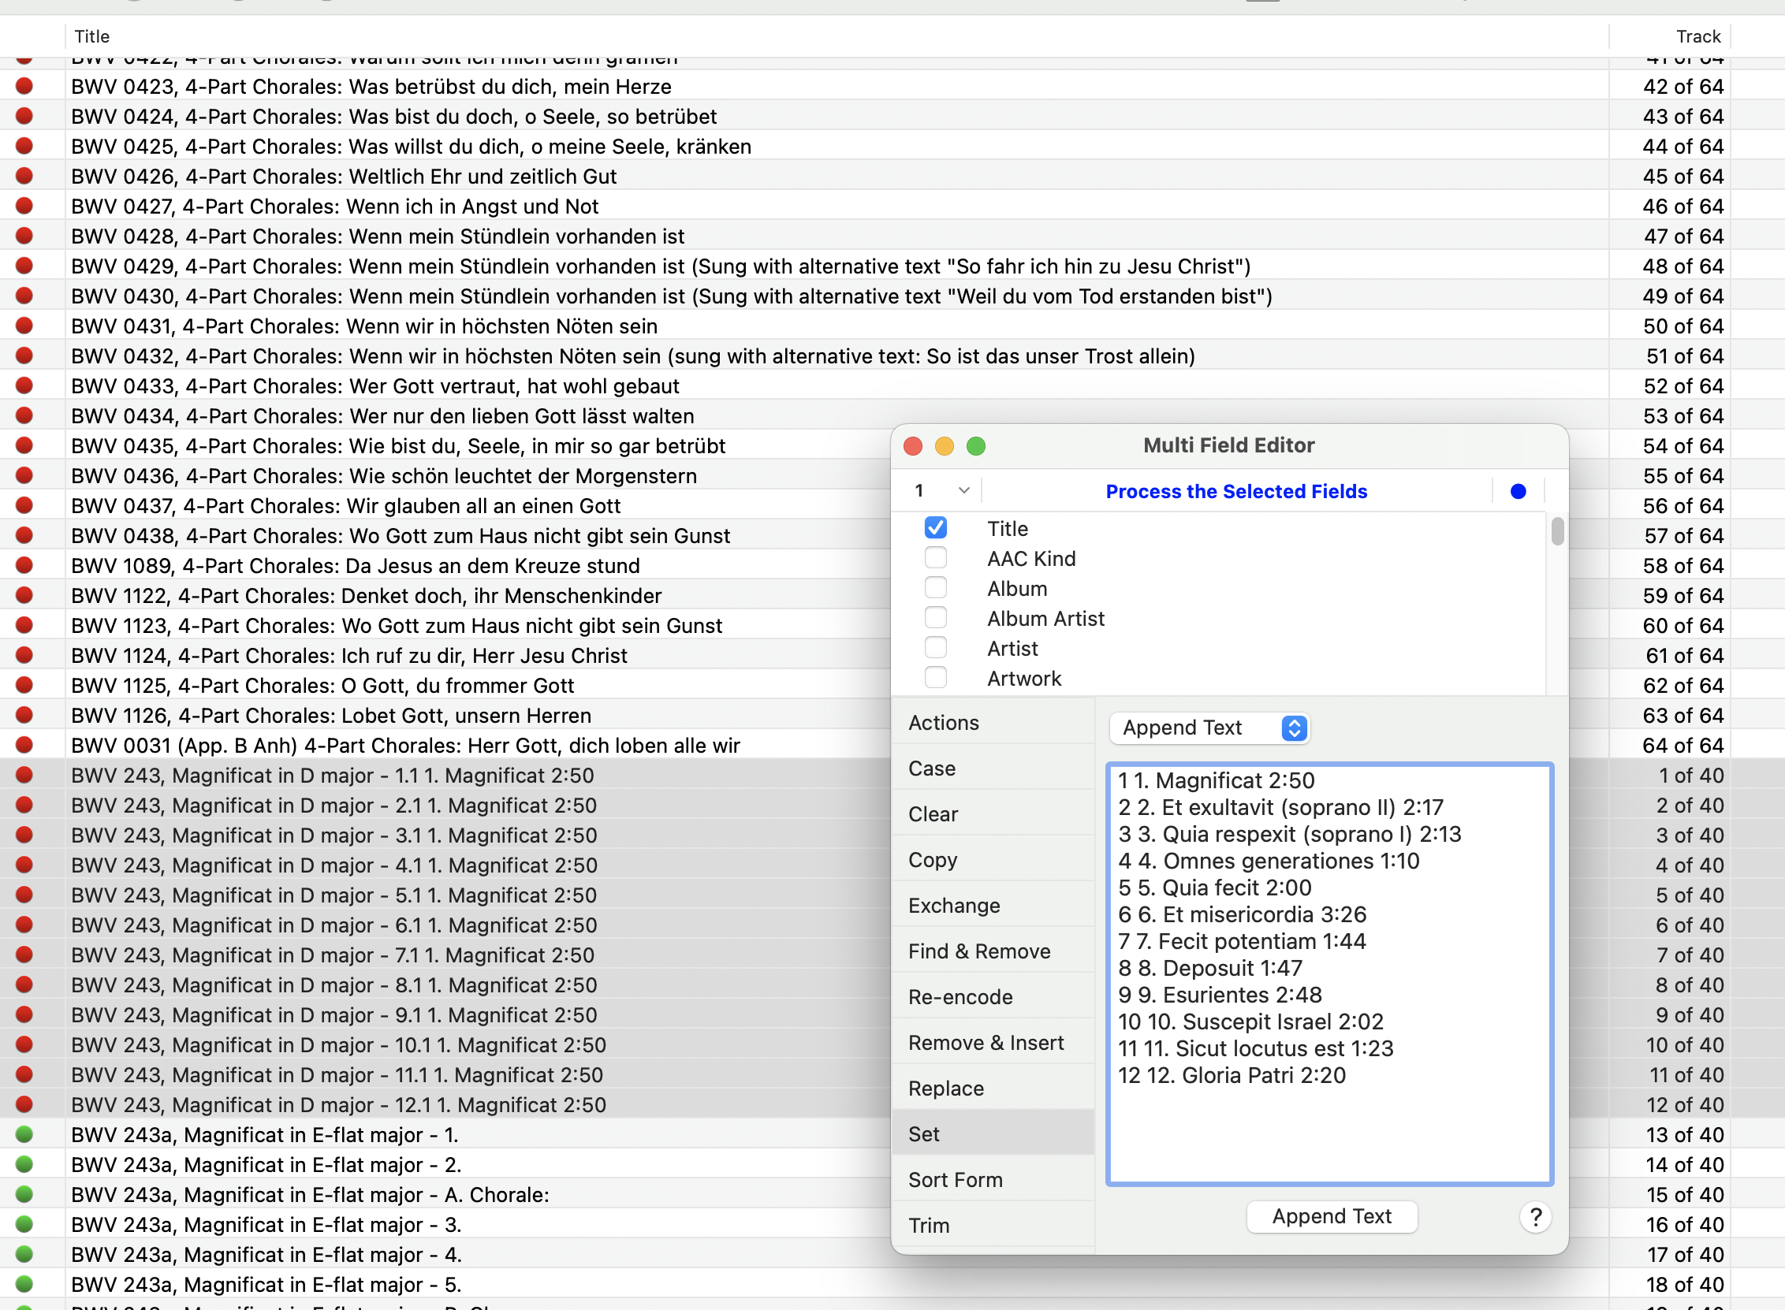The image size is (1785, 1310).
Task: Zoom window with green traffic-light button
Action: (x=975, y=446)
